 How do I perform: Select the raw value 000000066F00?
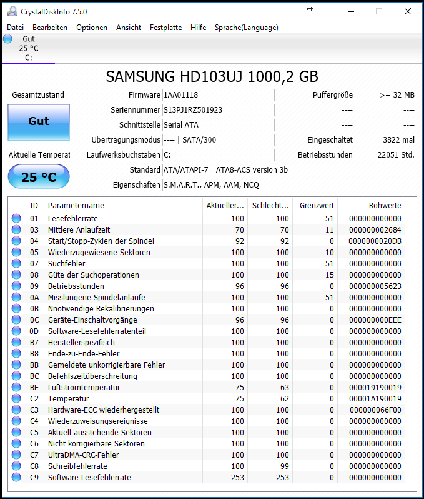pos(375,410)
